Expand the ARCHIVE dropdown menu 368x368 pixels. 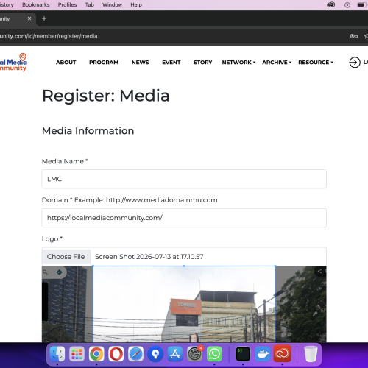point(277,63)
